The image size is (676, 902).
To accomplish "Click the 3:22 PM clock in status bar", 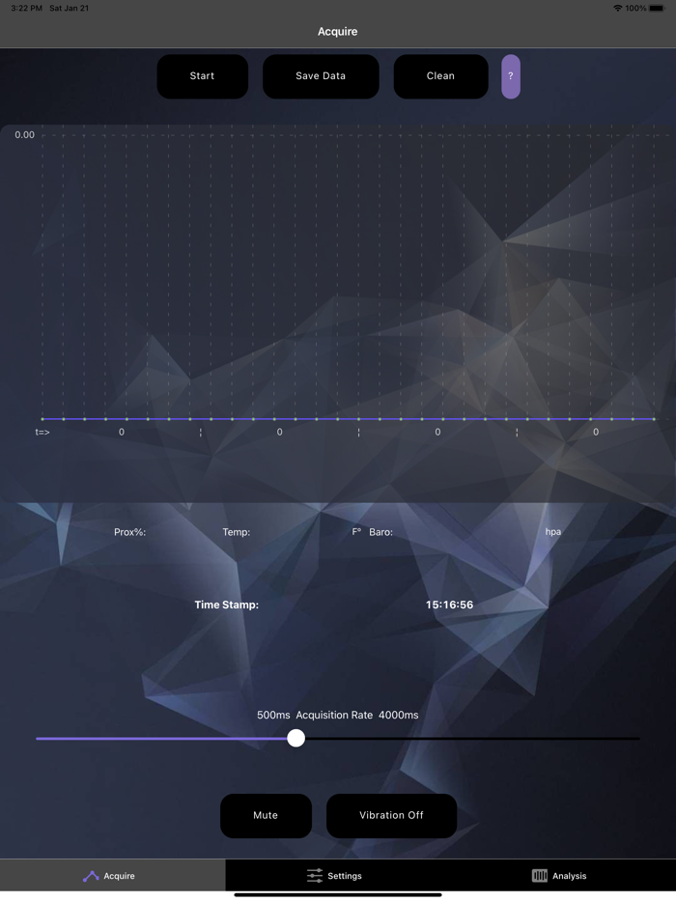I will (x=26, y=8).
